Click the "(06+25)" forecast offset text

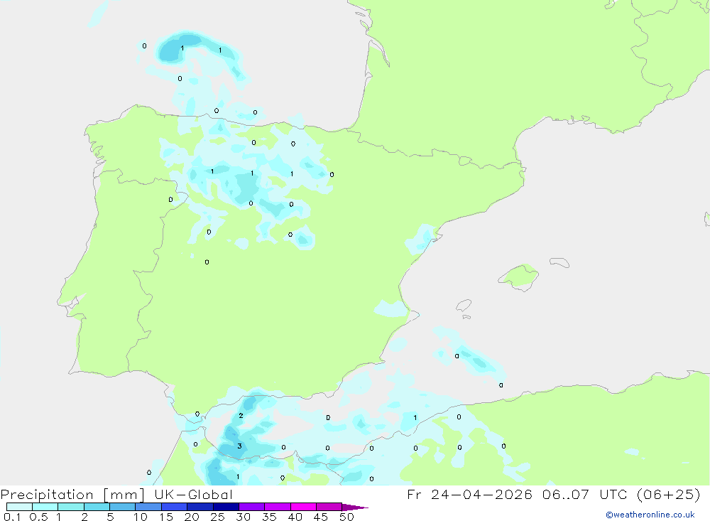click(668, 494)
